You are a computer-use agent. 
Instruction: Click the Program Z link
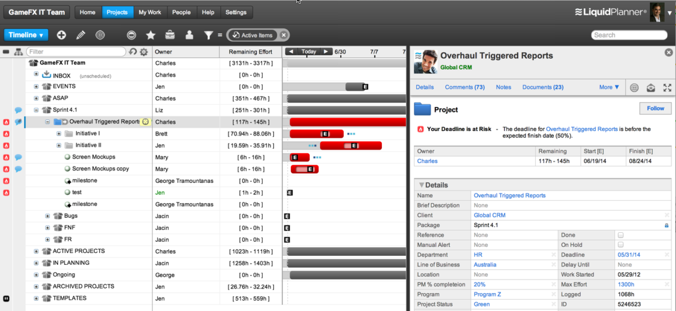coord(488,294)
